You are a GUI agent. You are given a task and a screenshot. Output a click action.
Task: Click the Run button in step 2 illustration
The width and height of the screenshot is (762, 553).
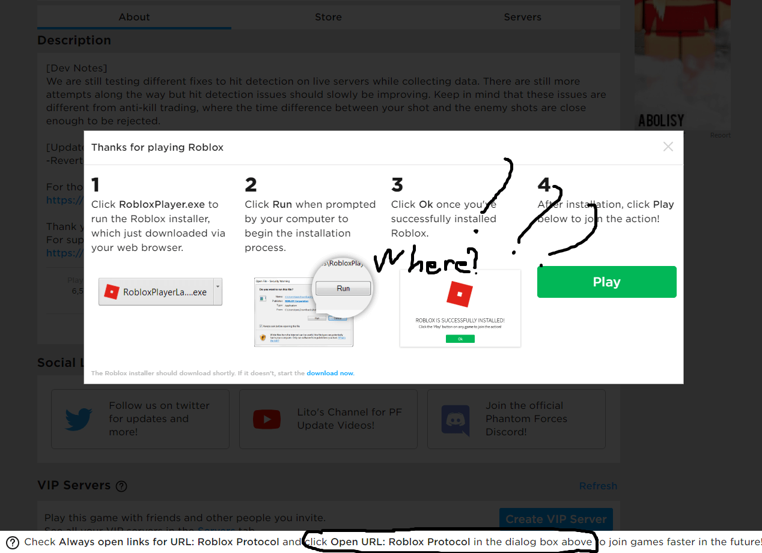click(343, 288)
